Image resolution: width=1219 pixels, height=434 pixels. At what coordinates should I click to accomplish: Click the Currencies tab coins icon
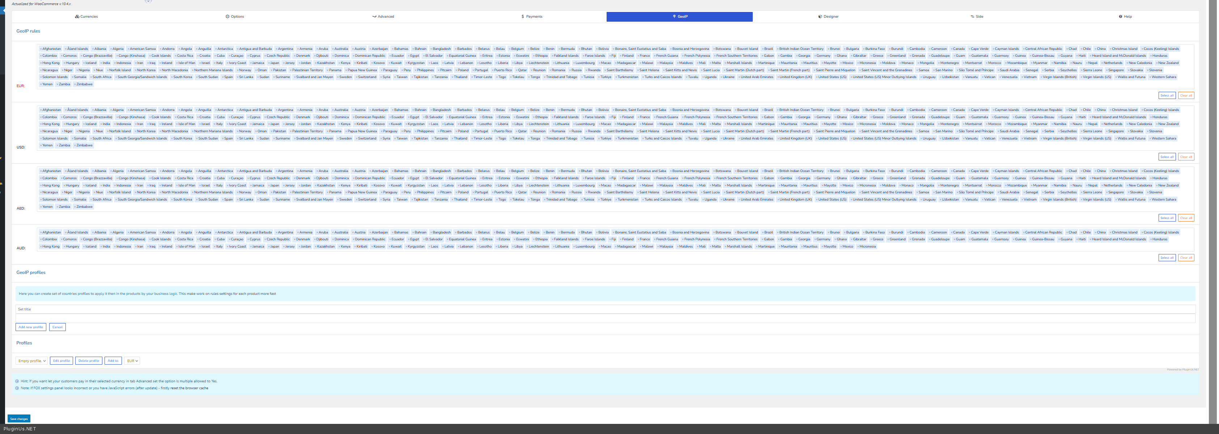click(77, 17)
